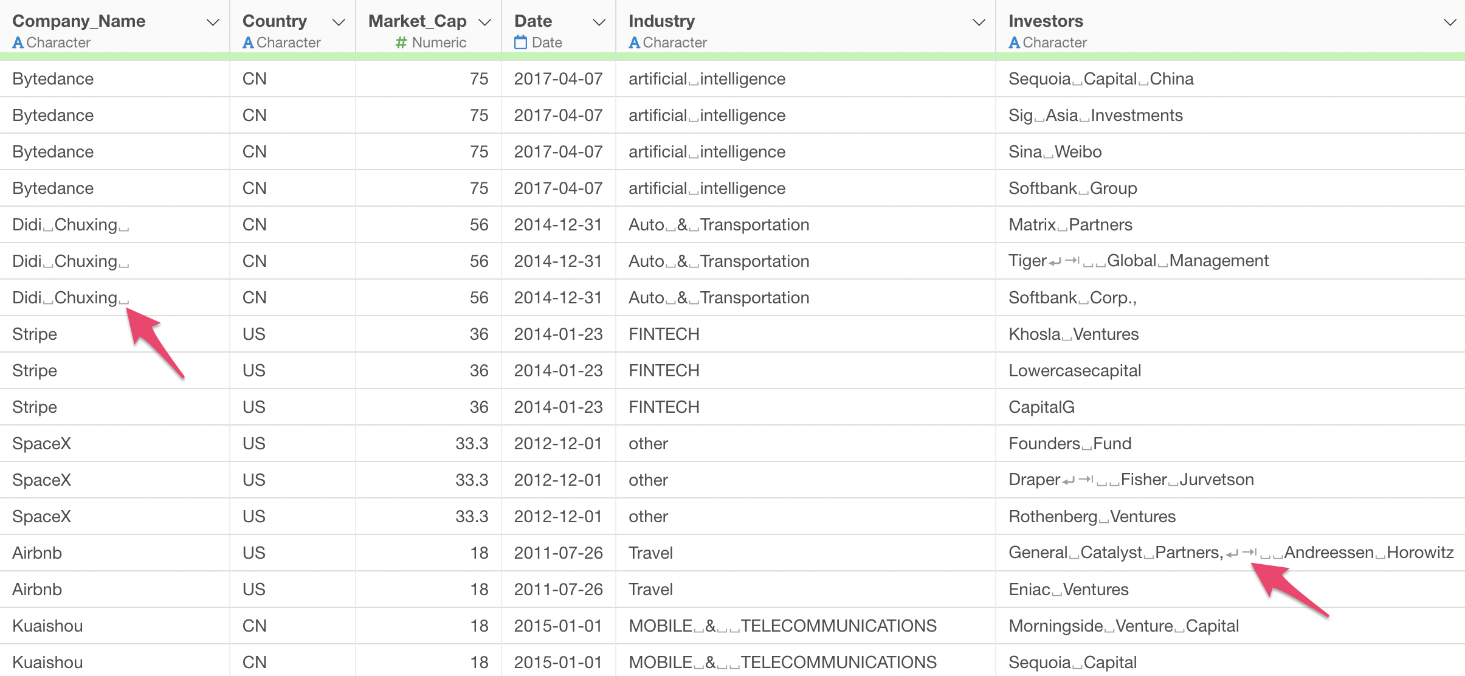Select the Sig_Asia_Investments cell
Viewport: 1465px width, 676px height.
[1230, 116]
